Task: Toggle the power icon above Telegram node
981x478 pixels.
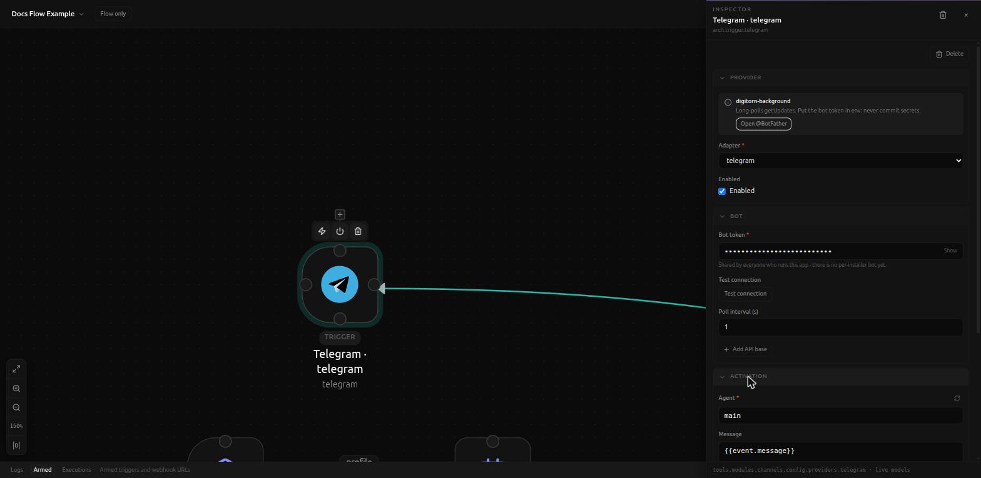Action: pos(340,231)
